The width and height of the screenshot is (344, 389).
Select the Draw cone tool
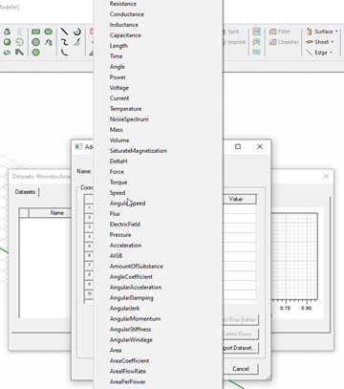coord(7,32)
